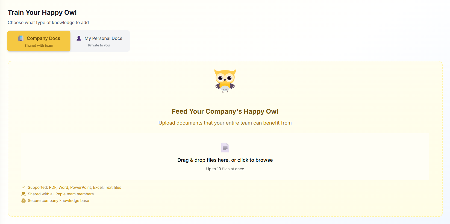This screenshot has width=450, height=224.
Task: Click the 'Feed Your Company's Happy Owl' heading
Action: (x=225, y=111)
